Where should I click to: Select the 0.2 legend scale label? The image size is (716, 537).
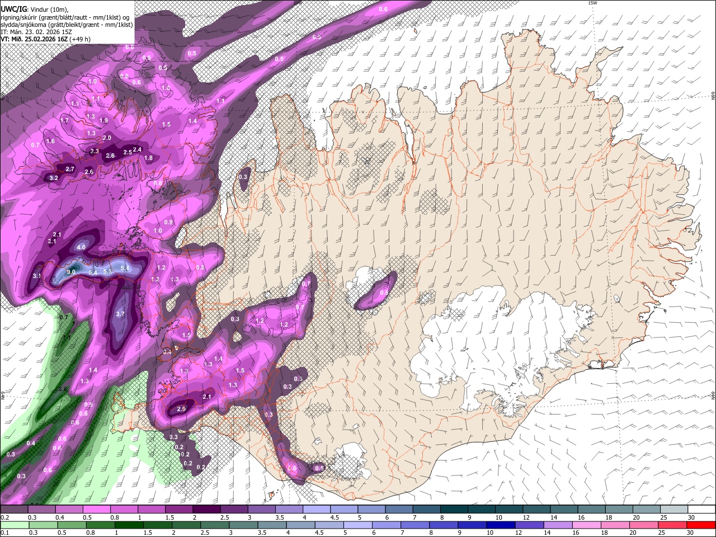click(x=4, y=517)
